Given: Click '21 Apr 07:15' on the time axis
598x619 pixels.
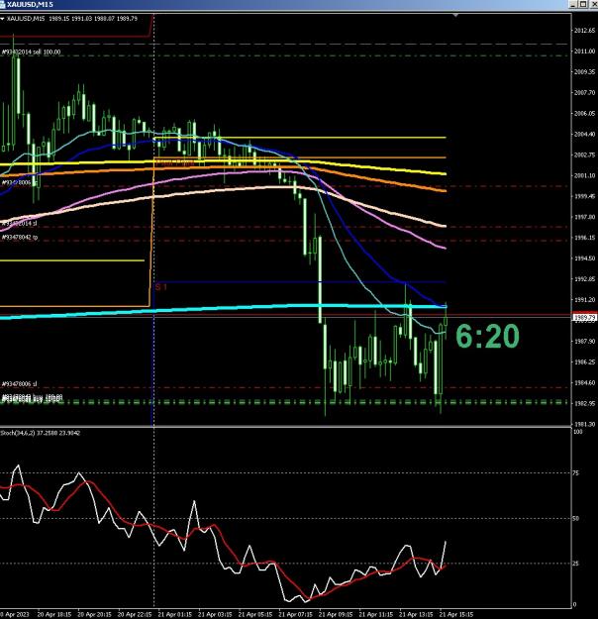Looking at the screenshot, I should 295,615.
